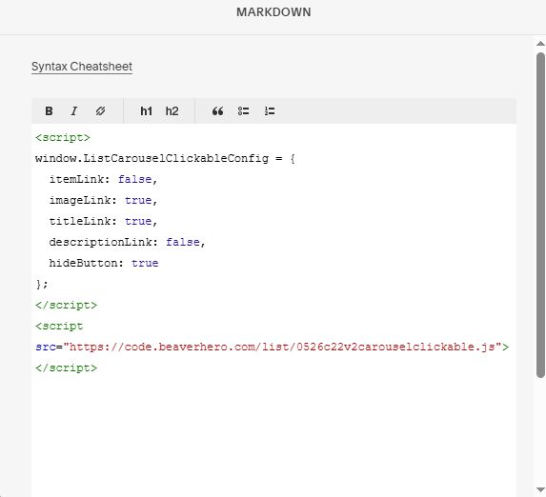The height and width of the screenshot is (497, 546).
Task: Click the 'descriptionLink: false,' line
Action: (128, 242)
